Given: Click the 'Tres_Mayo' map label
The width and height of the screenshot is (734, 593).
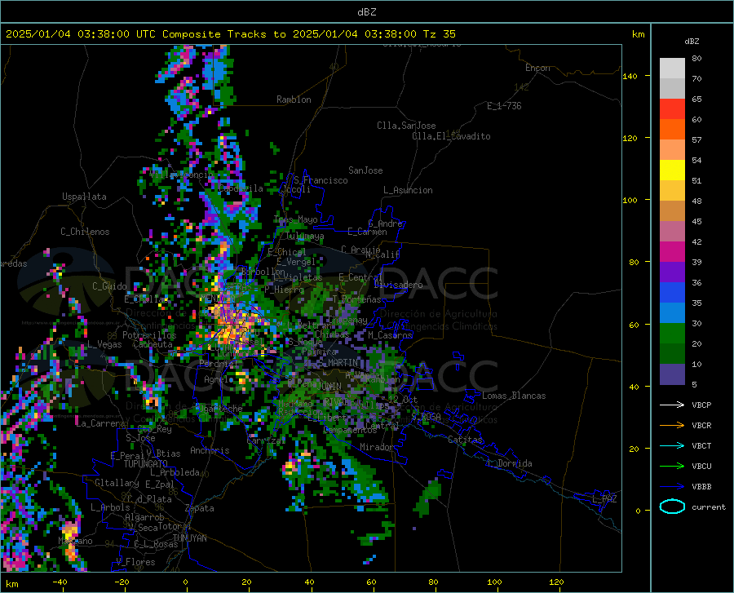Looking at the screenshot, I should (x=295, y=219).
